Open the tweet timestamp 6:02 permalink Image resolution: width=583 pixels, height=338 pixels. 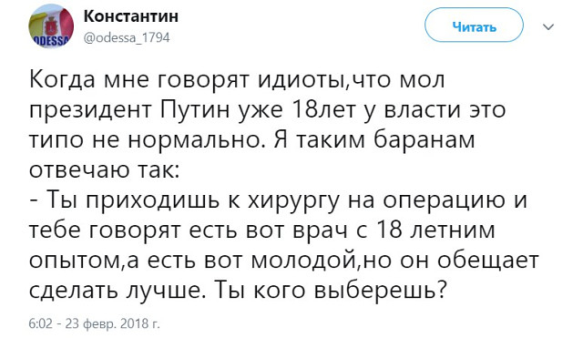click(41, 323)
